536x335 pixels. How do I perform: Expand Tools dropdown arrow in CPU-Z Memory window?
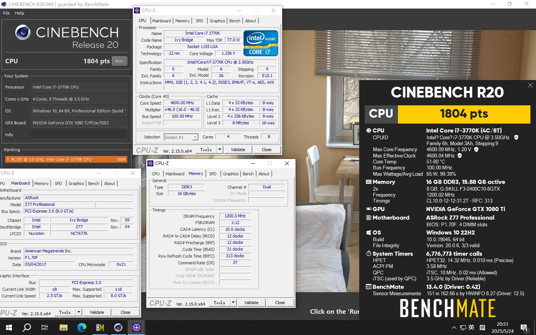[233, 303]
